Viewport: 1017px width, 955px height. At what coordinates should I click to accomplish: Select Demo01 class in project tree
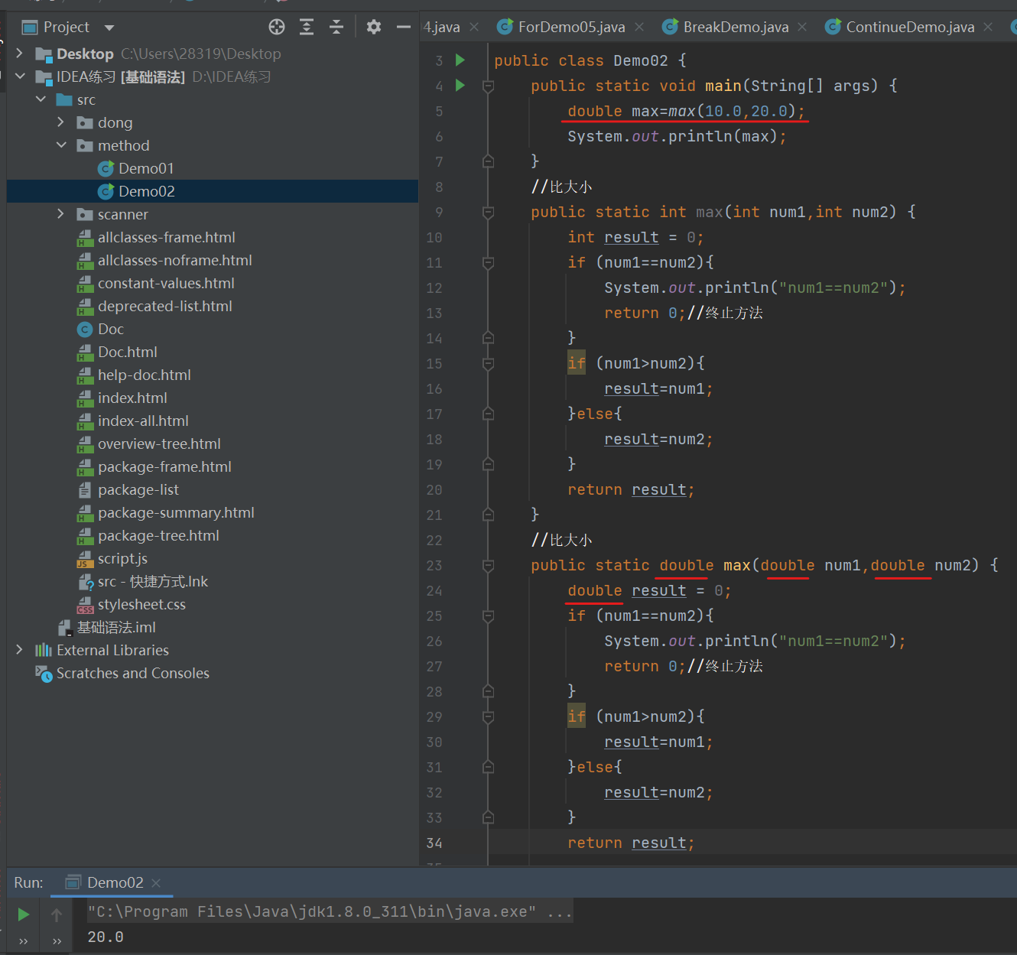pyautogui.click(x=146, y=168)
